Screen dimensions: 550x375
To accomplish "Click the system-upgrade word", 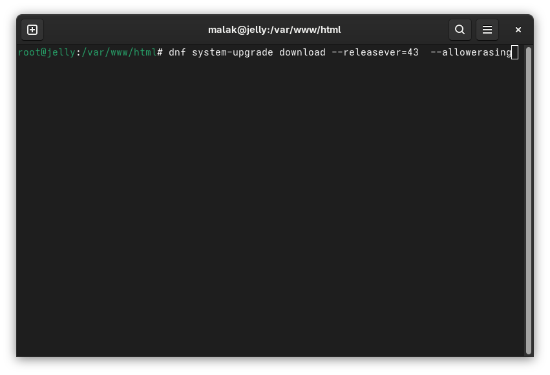I will 232,52.
